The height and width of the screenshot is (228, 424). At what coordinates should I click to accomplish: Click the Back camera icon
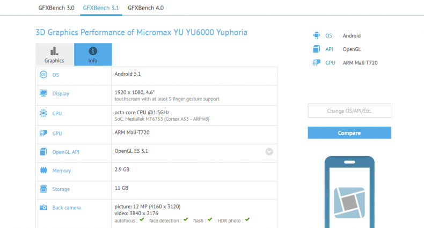coord(43,208)
